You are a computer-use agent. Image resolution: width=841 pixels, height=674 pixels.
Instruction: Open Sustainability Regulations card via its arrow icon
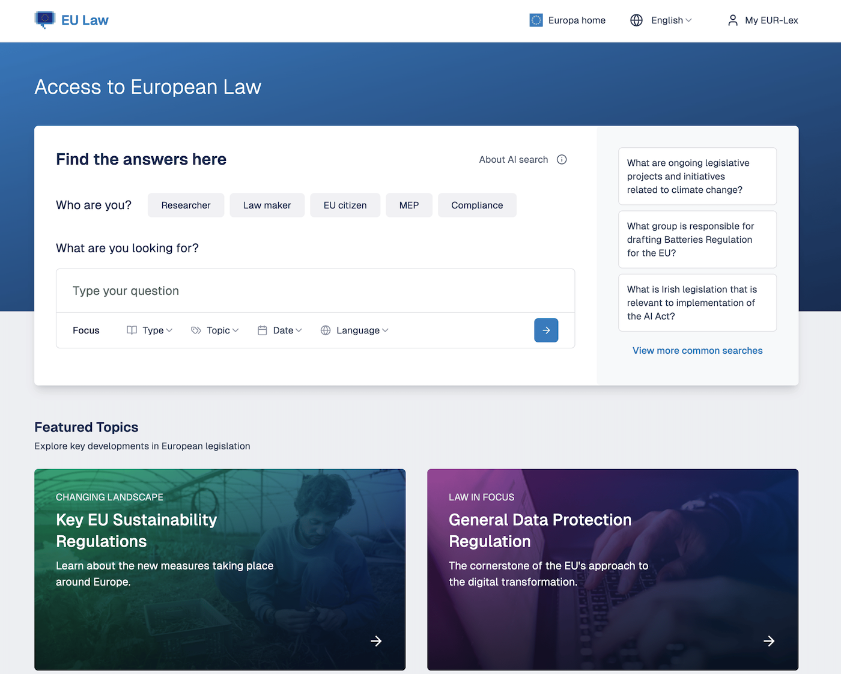[376, 641]
